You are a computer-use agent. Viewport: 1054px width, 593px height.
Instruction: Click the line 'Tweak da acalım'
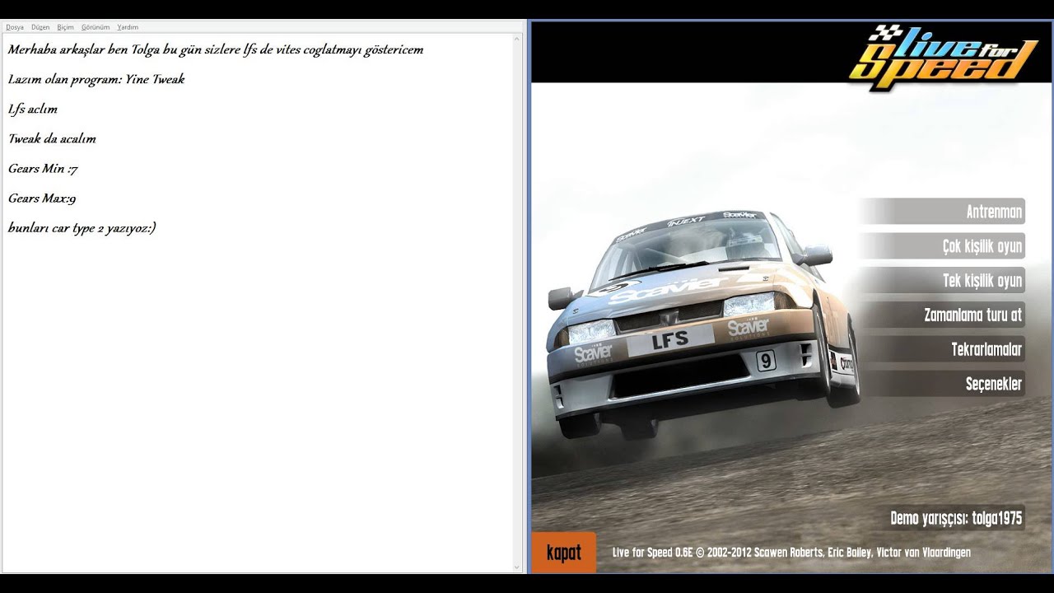pos(52,139)
